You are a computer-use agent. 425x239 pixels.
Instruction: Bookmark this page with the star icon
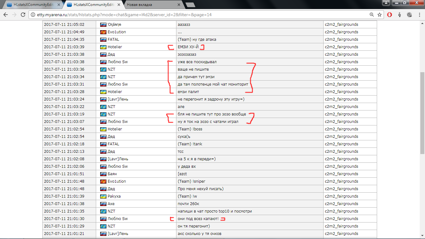coord(380,15)
